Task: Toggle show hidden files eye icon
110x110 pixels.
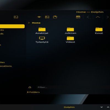Action: tap(39, 17)
